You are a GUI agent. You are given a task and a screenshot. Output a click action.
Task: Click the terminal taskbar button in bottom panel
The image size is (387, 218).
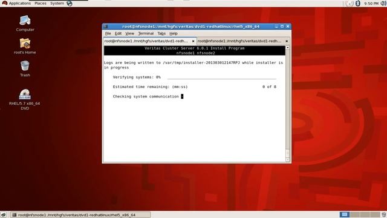tap(80, 215)
